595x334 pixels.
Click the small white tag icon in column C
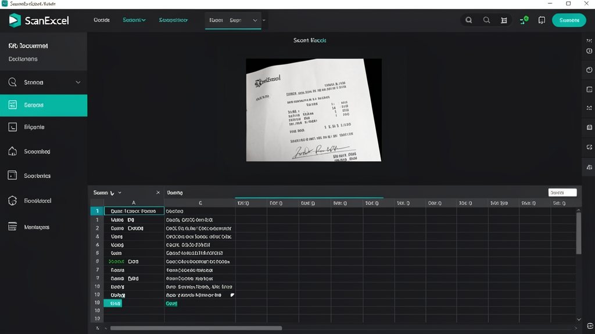(232, 295)
